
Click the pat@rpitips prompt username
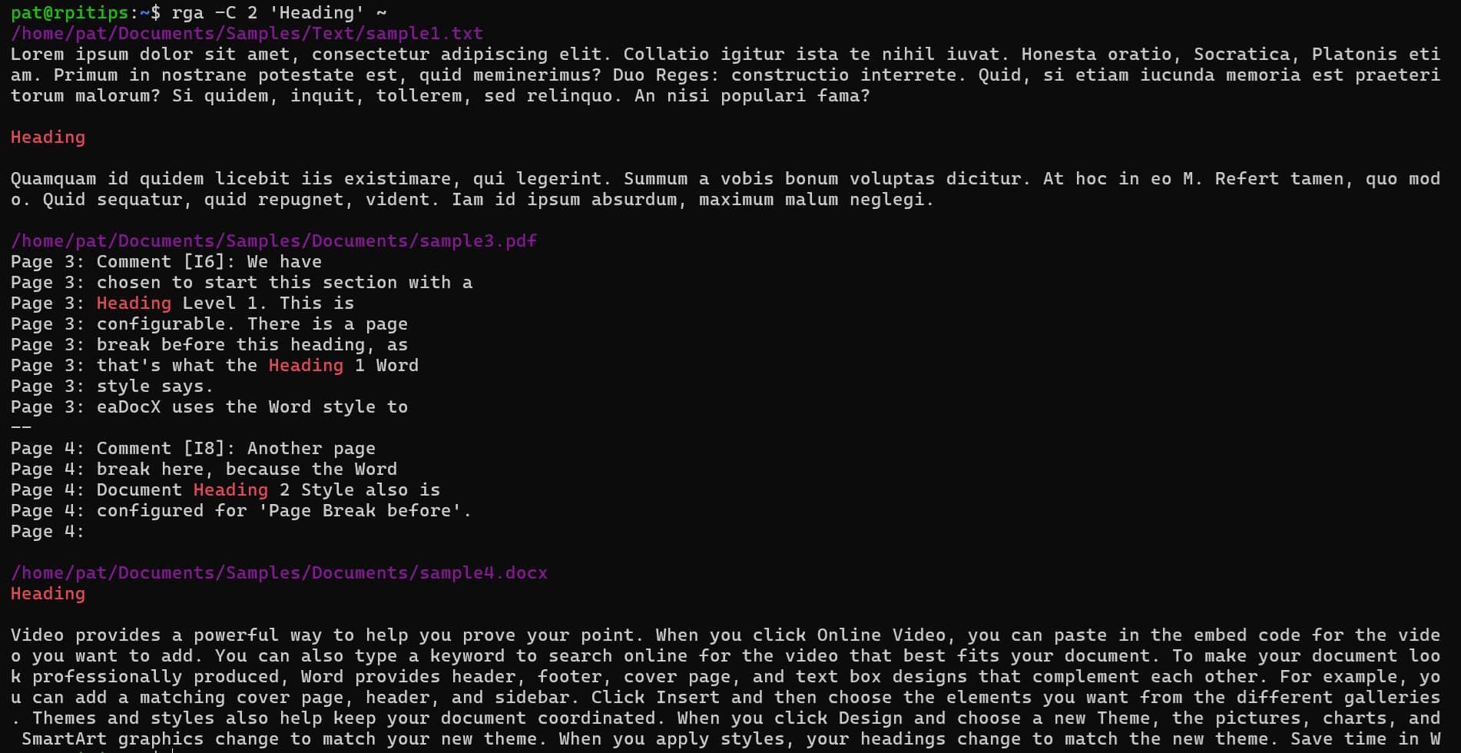pyautogui.click(x=69, y=13)
